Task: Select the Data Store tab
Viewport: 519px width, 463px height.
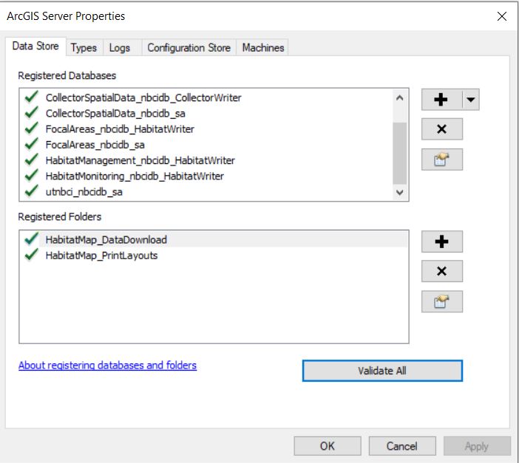Action: (35, 46)
